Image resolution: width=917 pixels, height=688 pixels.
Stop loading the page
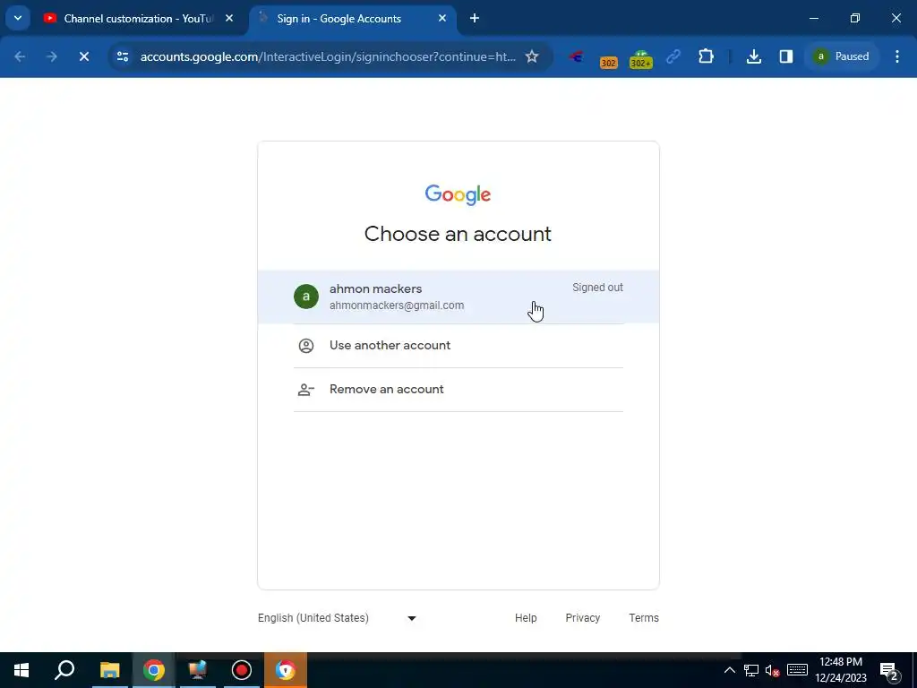(x=84, y=56)
